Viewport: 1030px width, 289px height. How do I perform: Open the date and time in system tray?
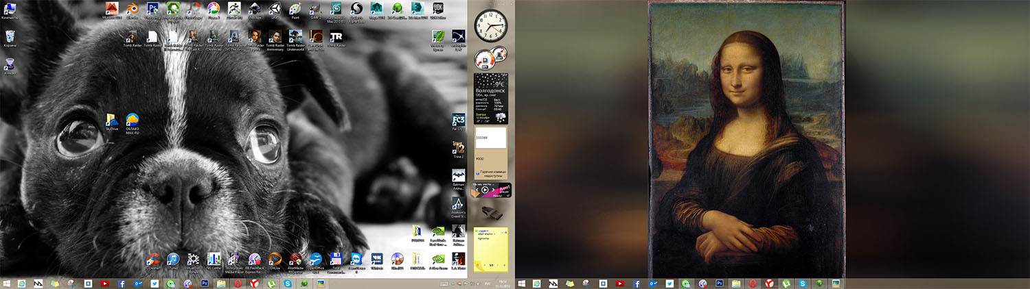click(502, 283)
